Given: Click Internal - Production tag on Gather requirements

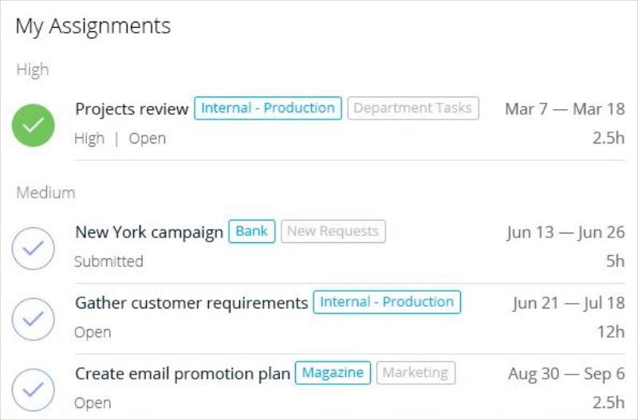Looking at the screenshot, I should tap(387, 302).
